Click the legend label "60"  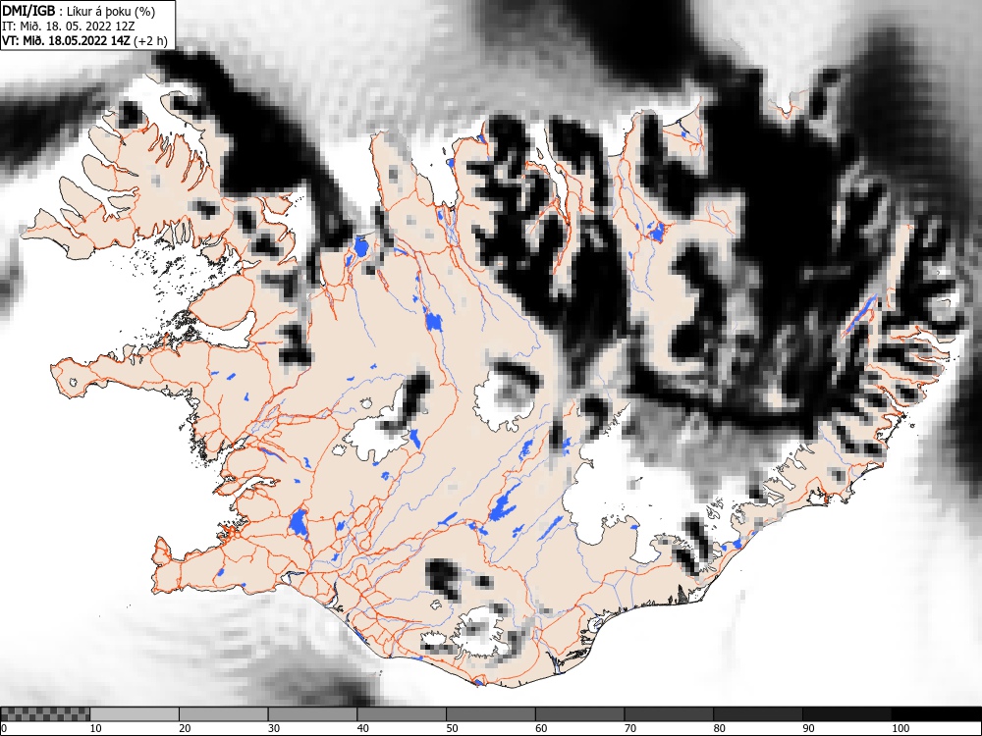(x=540, y=728)
